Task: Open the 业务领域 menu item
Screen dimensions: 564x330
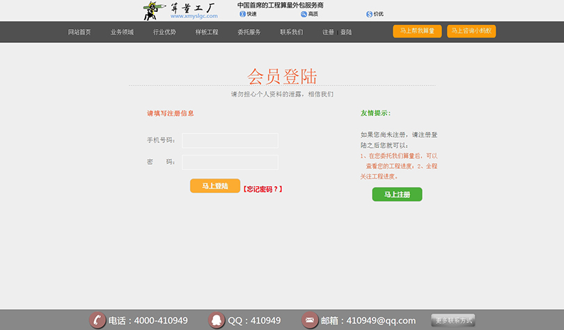Action: click(122, 32)
